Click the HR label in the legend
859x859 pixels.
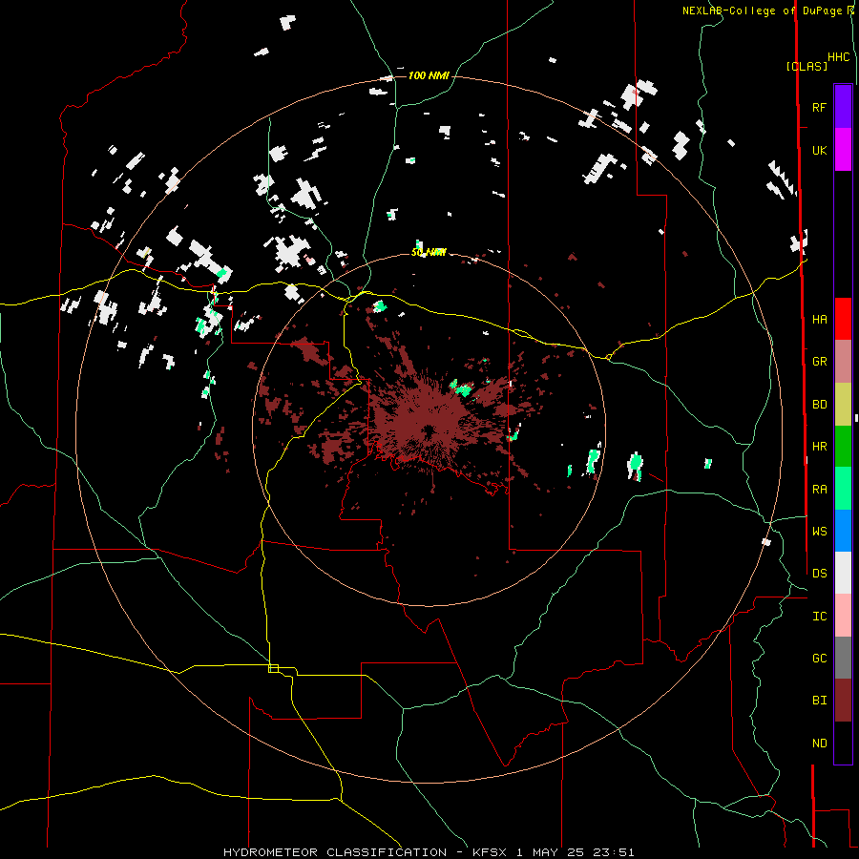[819, 447]
